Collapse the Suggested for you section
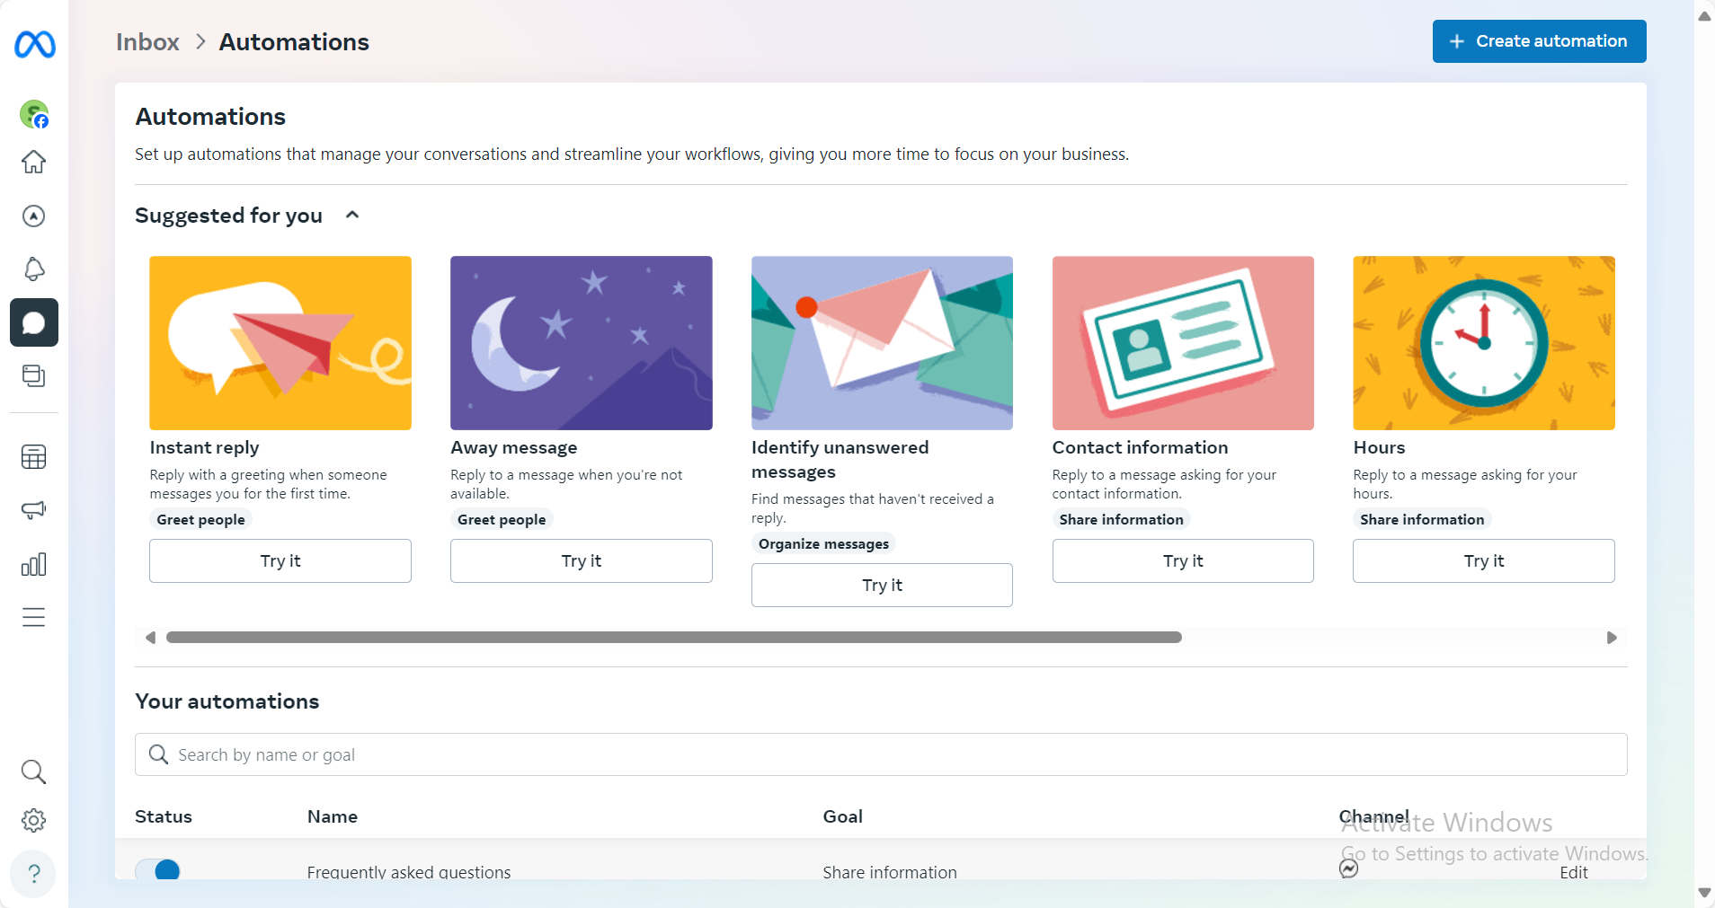This screenshot has width=1715, height=908. 352,216
